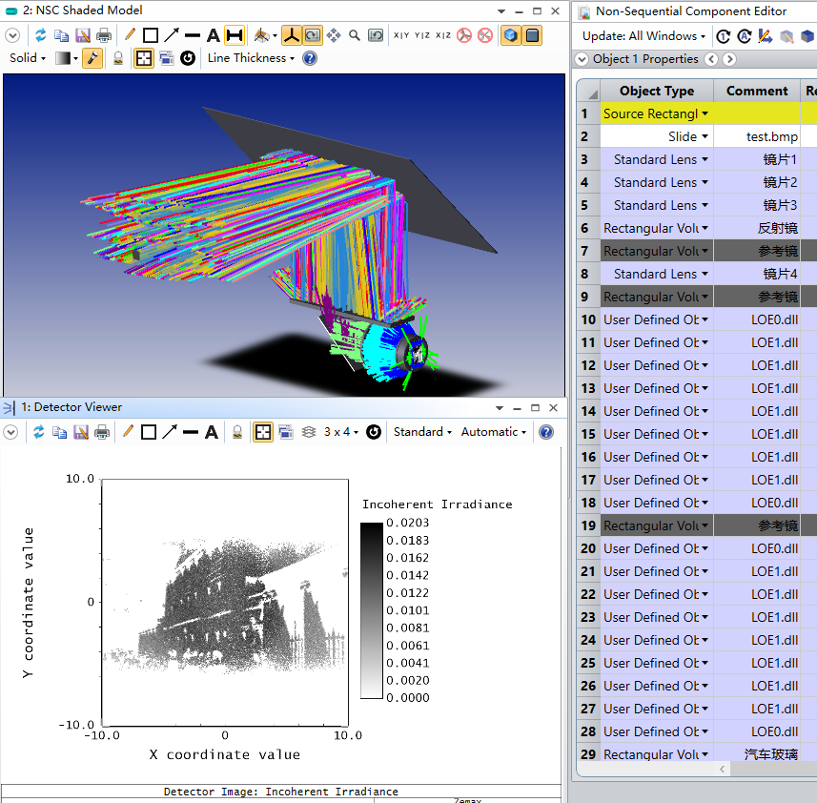Refresh the NSC Shaded Model view
Viewport: 817px width, 803px height.
tap(40, 35)
